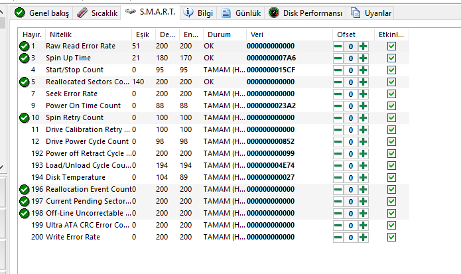
Task: Click the green check icon for Reallocated Sectors Count
Action: click(x=24, y=82)
